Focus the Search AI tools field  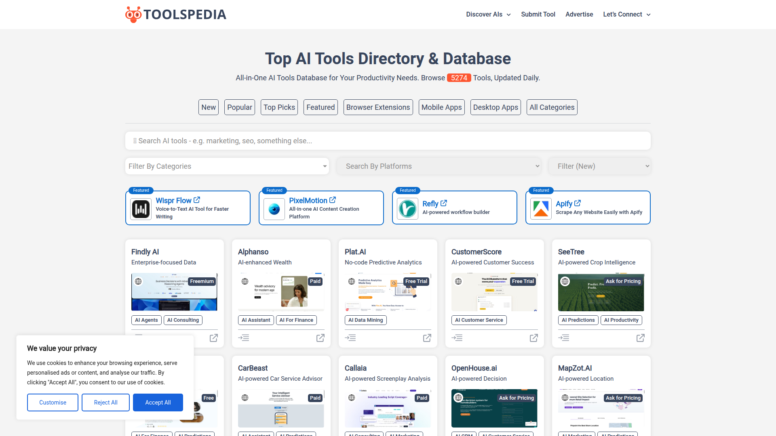pos(388,141)
